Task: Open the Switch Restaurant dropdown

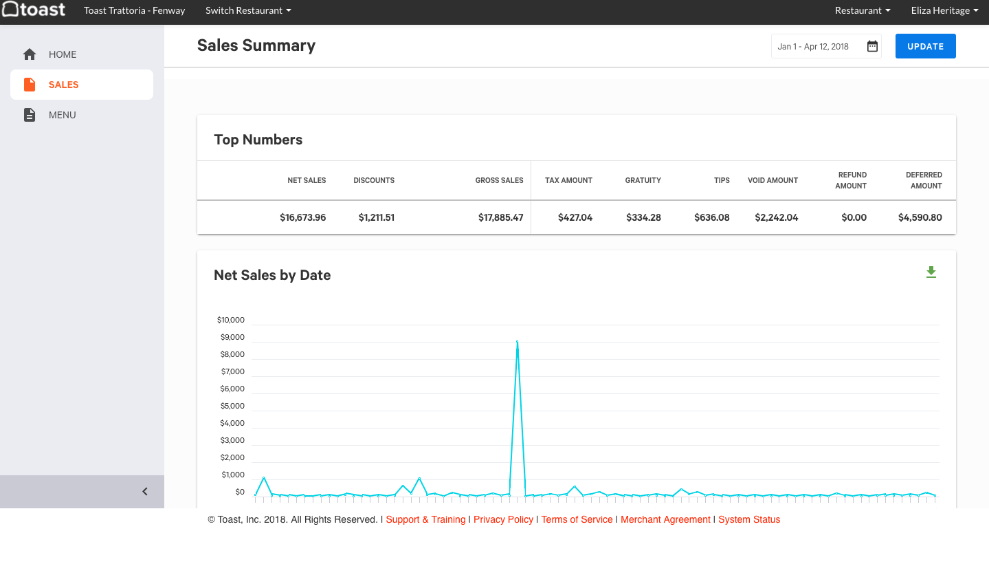Action: click(x=248, y=10)
